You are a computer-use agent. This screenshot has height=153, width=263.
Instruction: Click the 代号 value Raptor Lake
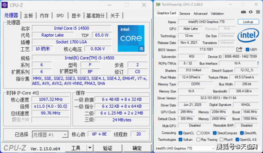(53, 35)
